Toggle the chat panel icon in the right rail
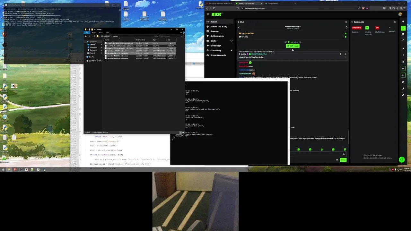Screen dimensions: 411x231 [x=403, y=68]
